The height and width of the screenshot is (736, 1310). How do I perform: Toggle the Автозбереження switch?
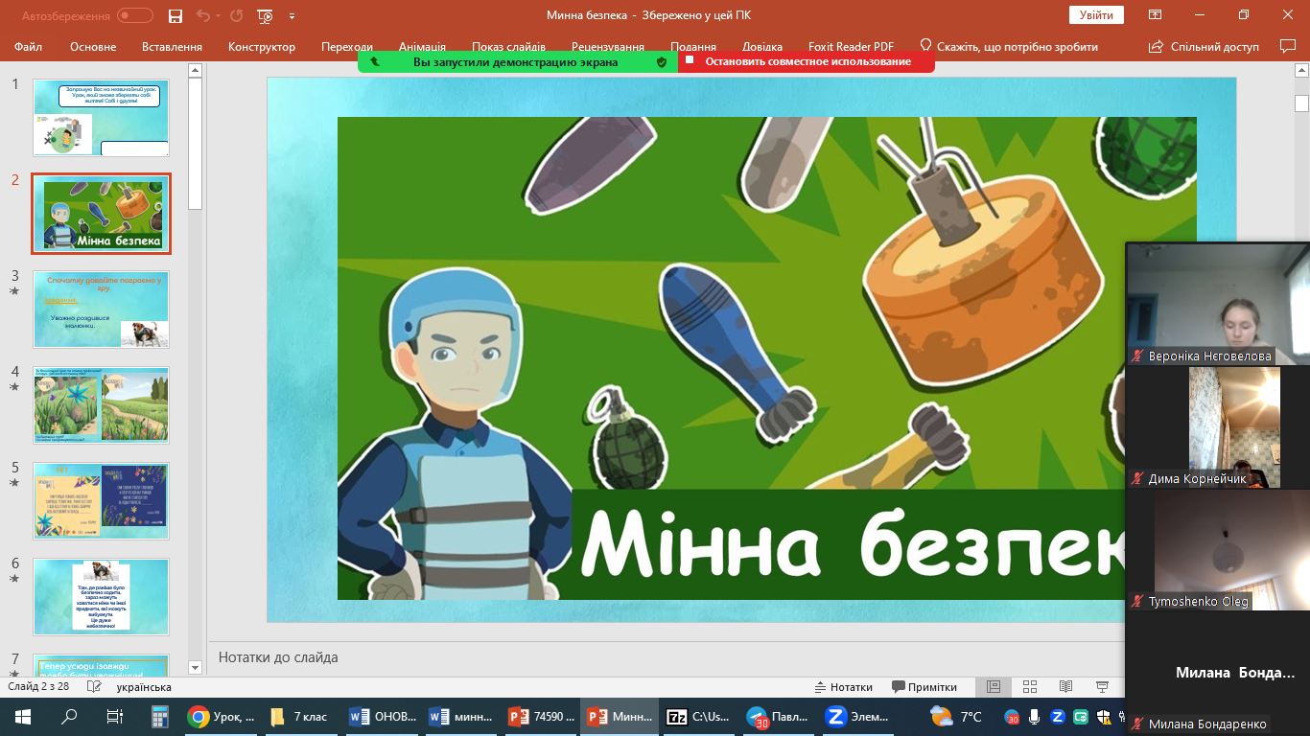click(135, 15)
